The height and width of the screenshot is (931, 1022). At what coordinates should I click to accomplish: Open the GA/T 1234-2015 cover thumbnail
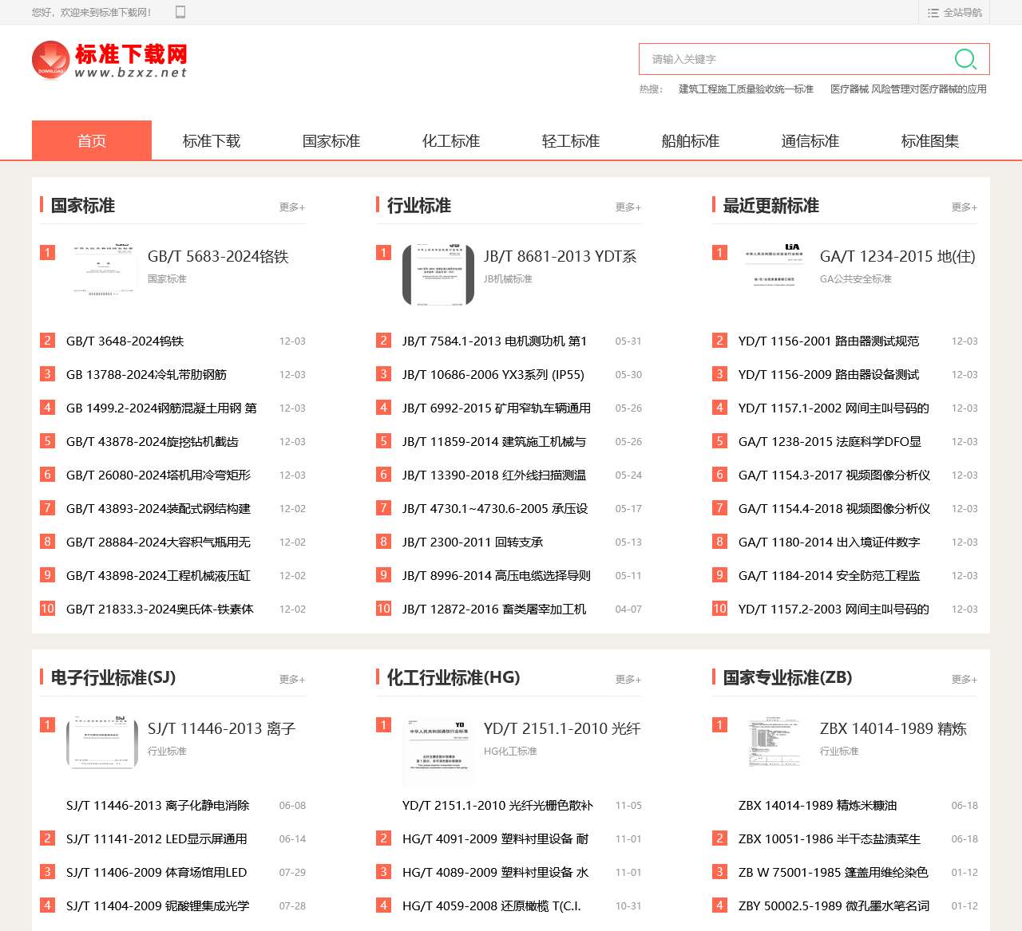(x=774, y=265)
